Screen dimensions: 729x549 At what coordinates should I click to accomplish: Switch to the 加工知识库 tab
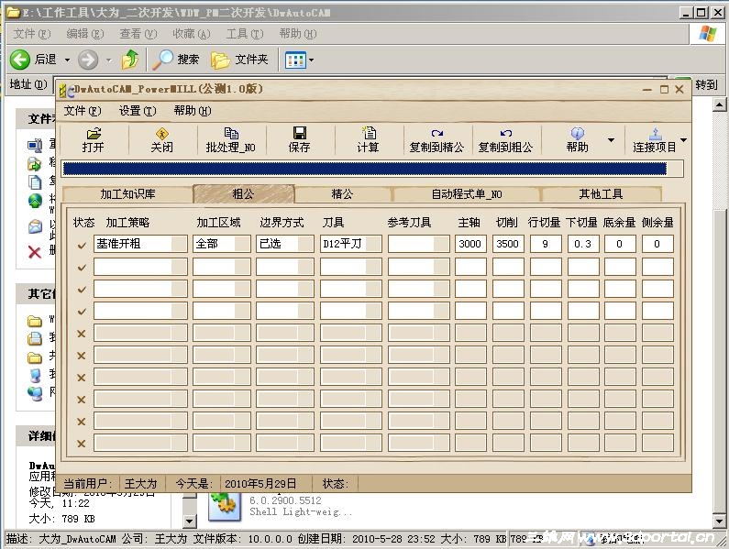[127, 194]
